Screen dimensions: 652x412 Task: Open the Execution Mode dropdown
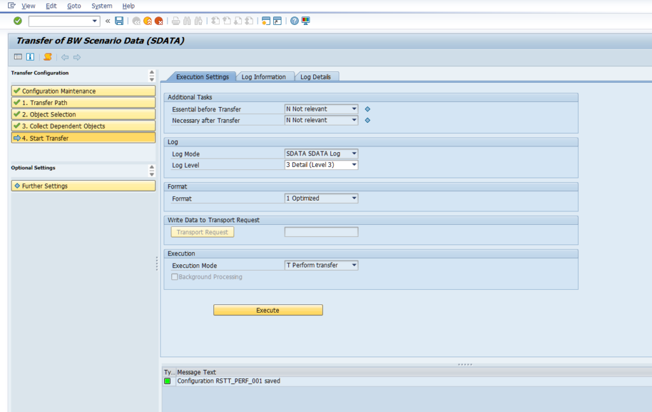click(x=354, y=266)
